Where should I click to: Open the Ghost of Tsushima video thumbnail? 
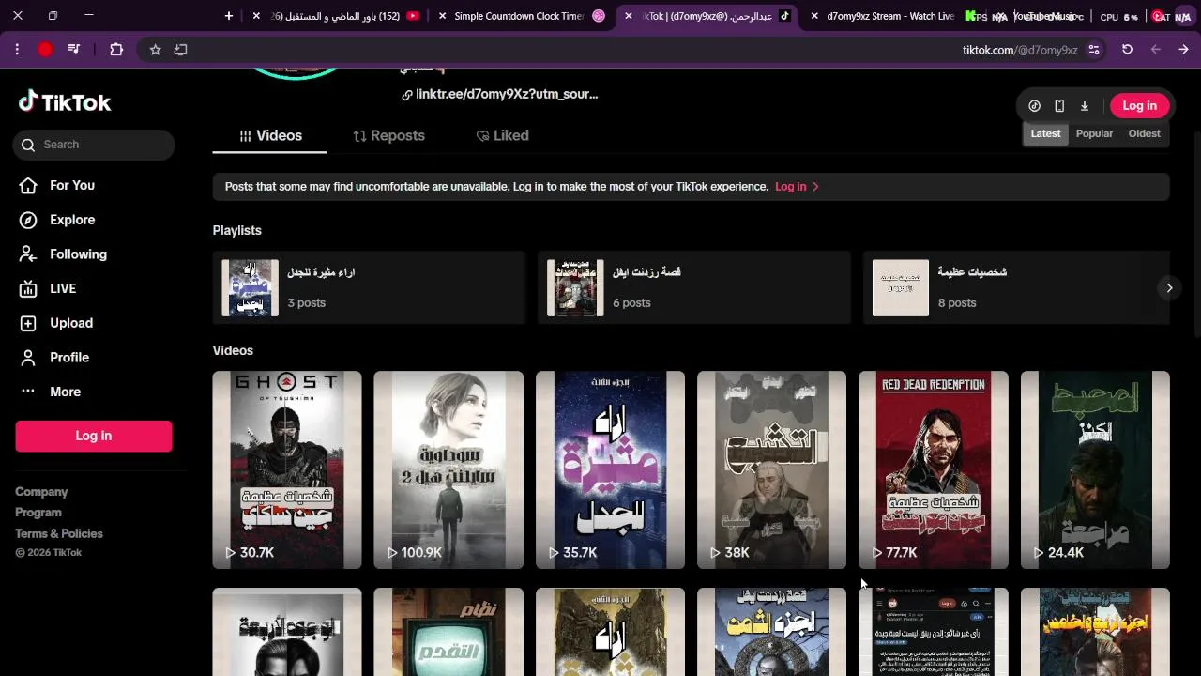287,469
